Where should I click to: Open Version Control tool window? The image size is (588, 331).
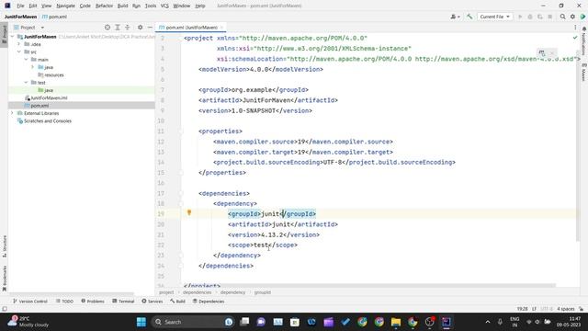(x=30, y=301)
